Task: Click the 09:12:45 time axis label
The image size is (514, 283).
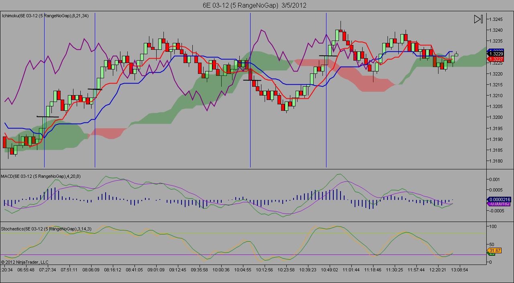Action: (177, 270)
